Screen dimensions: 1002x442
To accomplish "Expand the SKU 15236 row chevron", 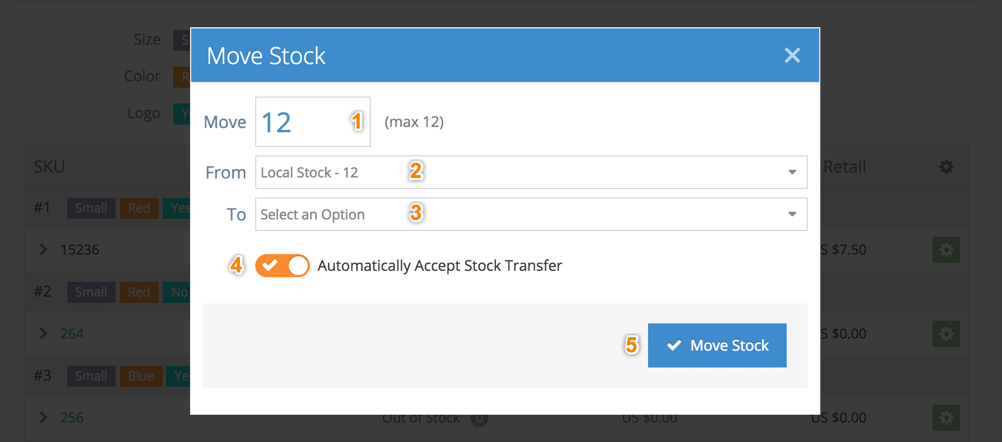I will (43, 249).
